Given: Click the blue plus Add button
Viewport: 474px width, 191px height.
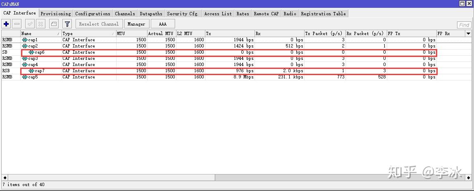Looking at the screenshot, I should [6, 24].
